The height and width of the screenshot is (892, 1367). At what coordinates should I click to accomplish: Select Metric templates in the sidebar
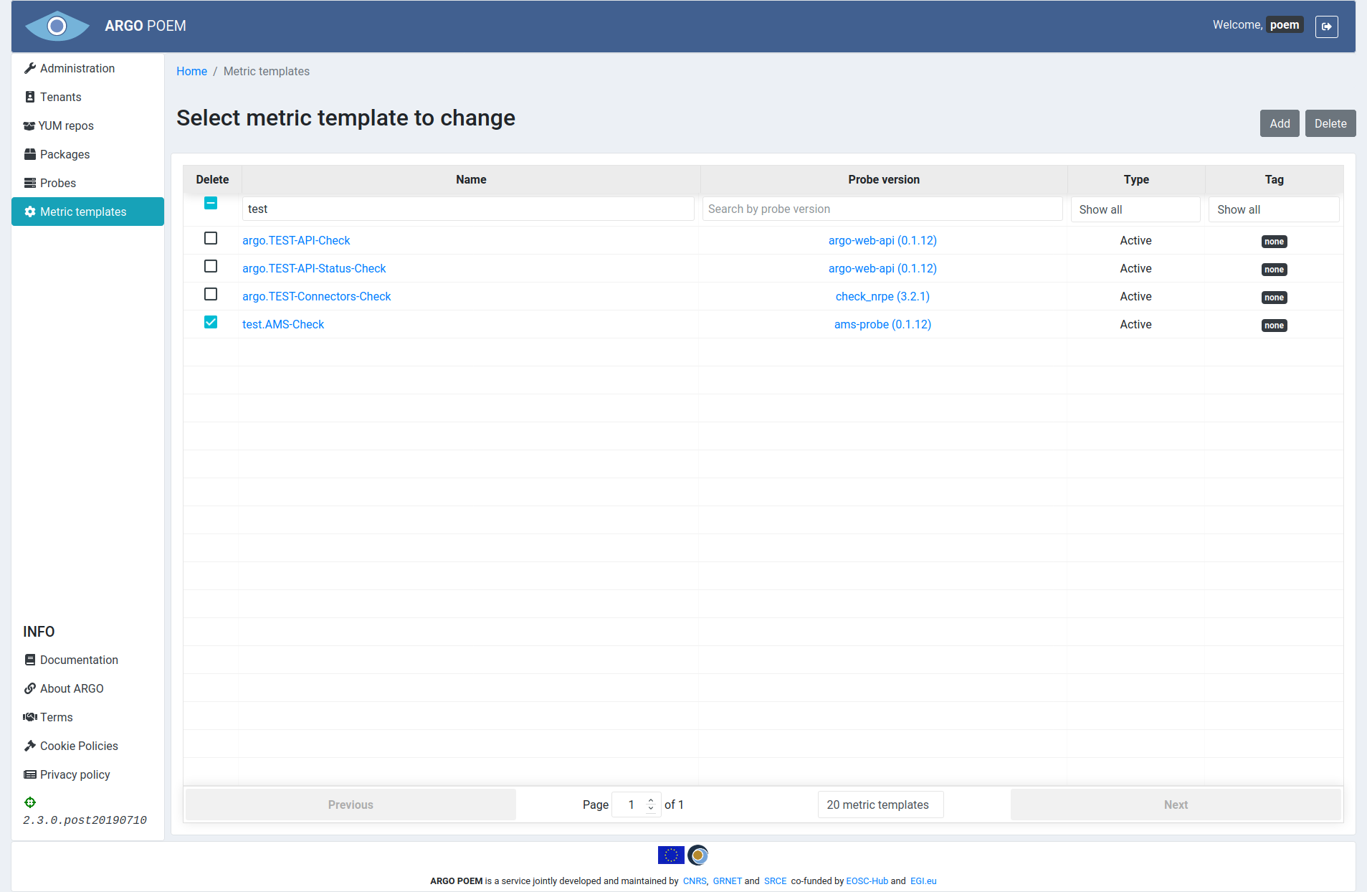pos(87,212)
